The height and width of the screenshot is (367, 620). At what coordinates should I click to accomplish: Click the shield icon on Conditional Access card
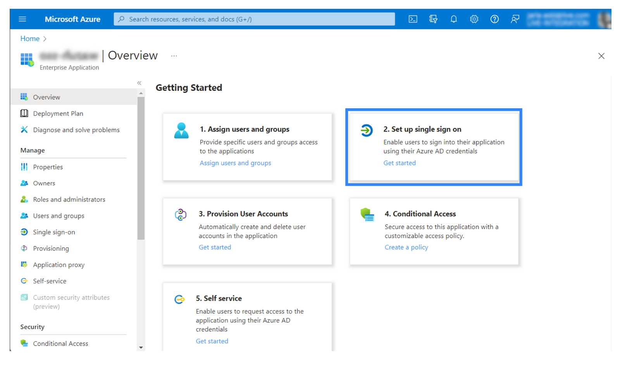pyautogui.click(x=367, y=214)
